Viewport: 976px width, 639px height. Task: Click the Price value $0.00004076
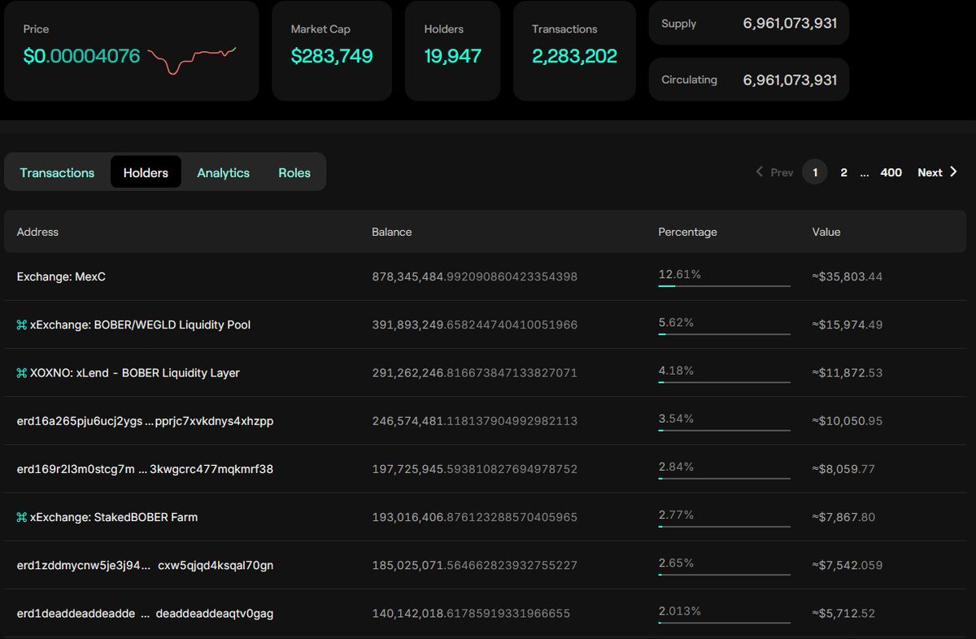click(81, 56)
